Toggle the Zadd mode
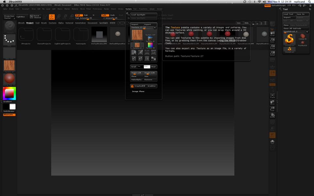This screenshot has height=196, width=314. (105, 15)
